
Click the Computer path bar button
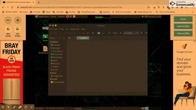click(x=83, y=38)
